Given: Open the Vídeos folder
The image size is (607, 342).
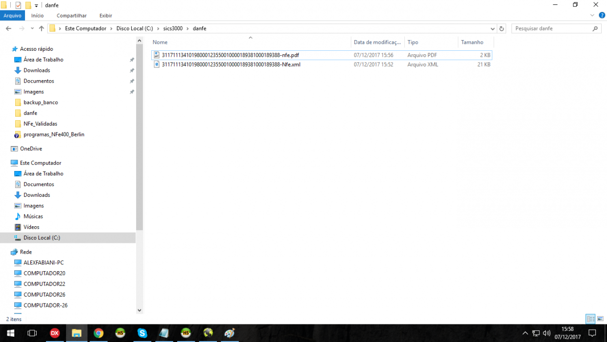Looking at the screenshot, I should click(x=31, y=227).
